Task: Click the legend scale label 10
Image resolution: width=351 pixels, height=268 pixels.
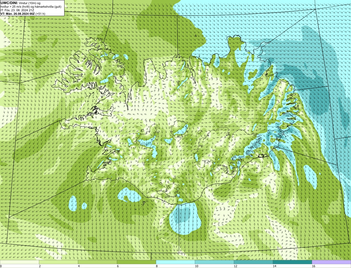Action: tap(196, 266)
